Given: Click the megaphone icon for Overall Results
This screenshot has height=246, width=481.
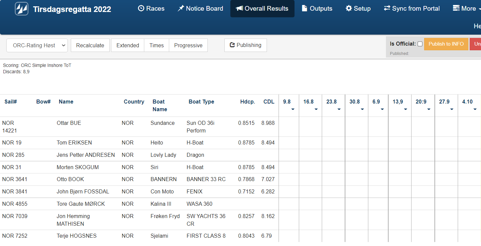Looking at the screenshot, I should (x=239, y=9).
